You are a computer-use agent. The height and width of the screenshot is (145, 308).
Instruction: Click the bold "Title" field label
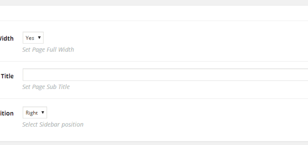pos(7,76)
